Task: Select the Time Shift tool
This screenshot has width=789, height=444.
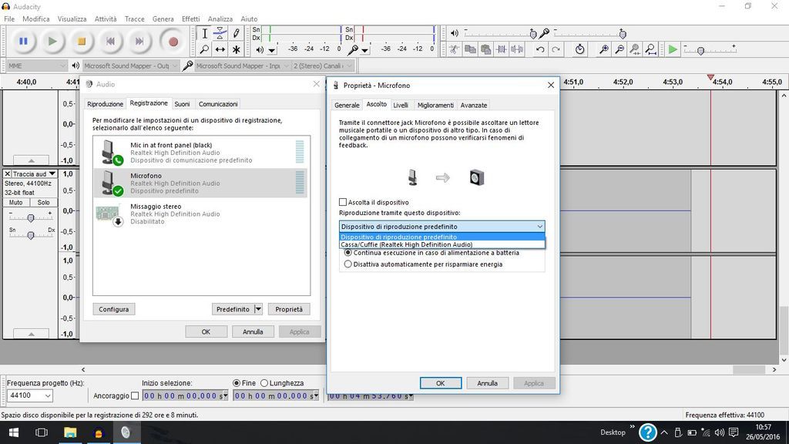Action: pos(220,49)
